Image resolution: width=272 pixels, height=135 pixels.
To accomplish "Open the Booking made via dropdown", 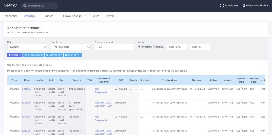I will tap(114, 47).
